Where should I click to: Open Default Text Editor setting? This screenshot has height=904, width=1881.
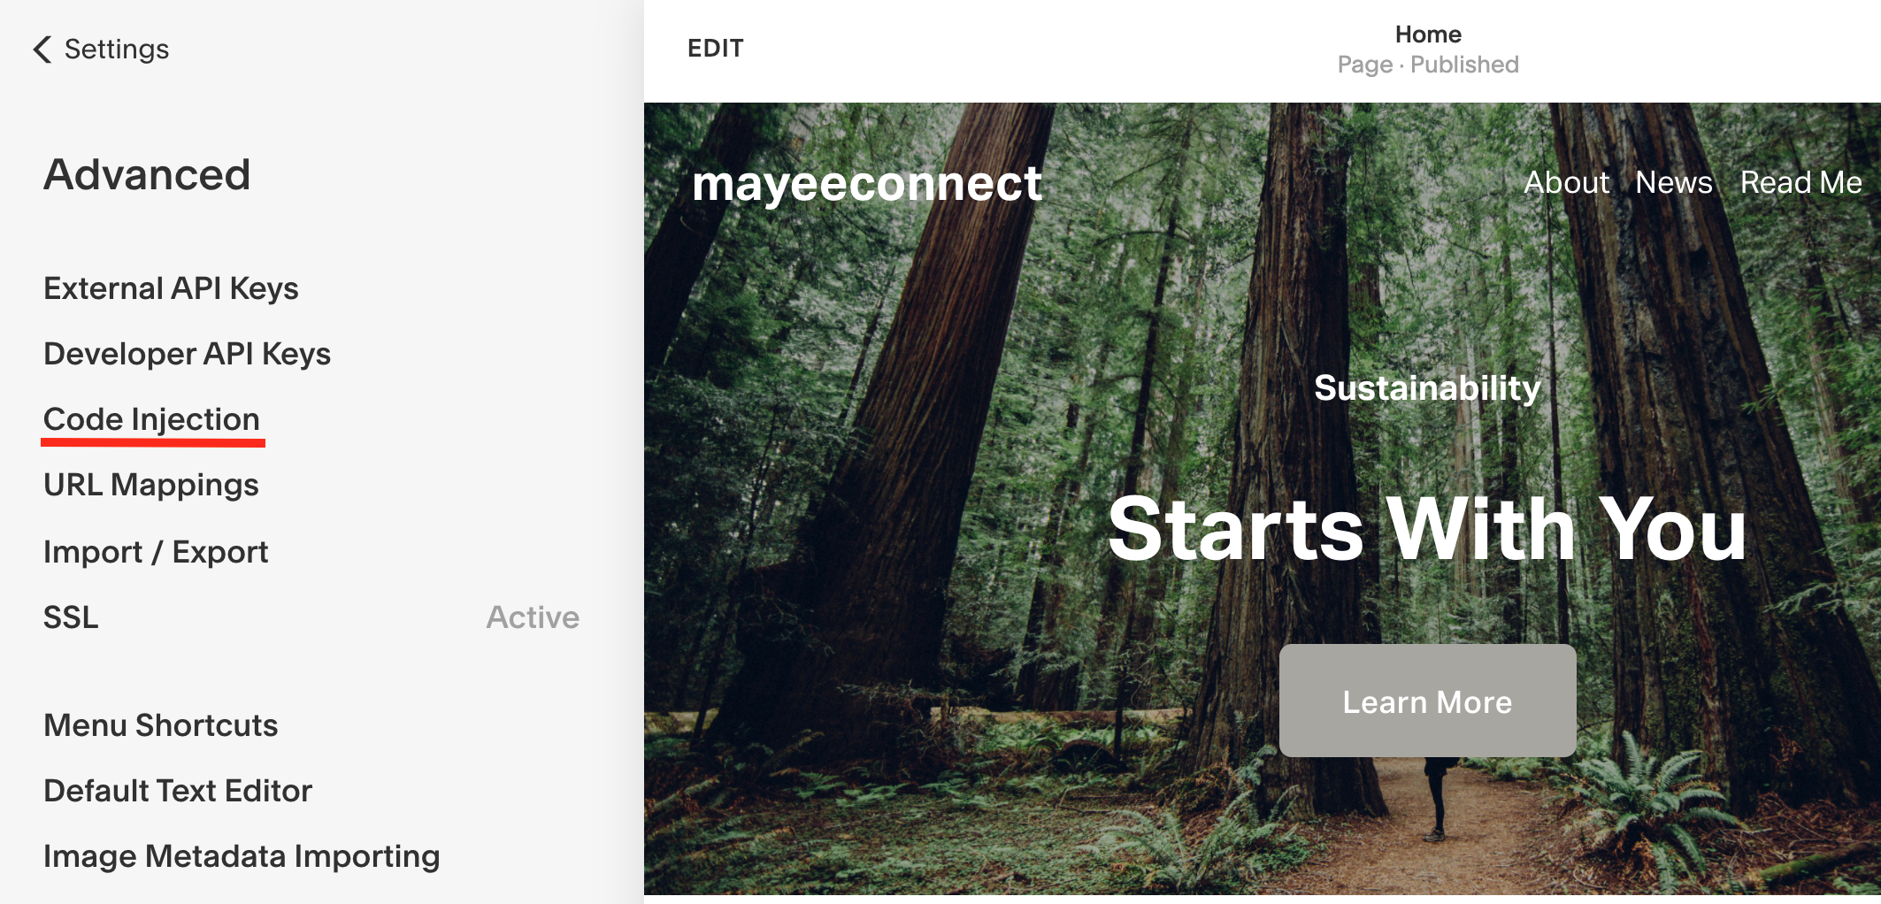point(178,791)
